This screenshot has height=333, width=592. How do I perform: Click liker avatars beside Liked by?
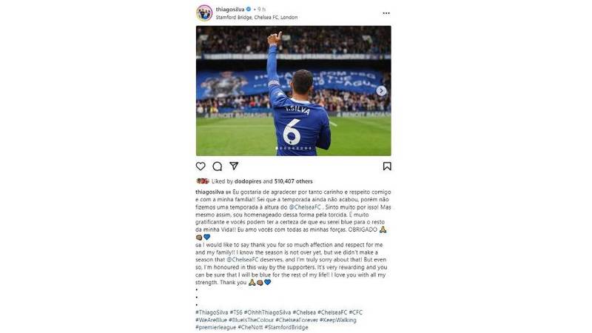(x=202, y=181)
